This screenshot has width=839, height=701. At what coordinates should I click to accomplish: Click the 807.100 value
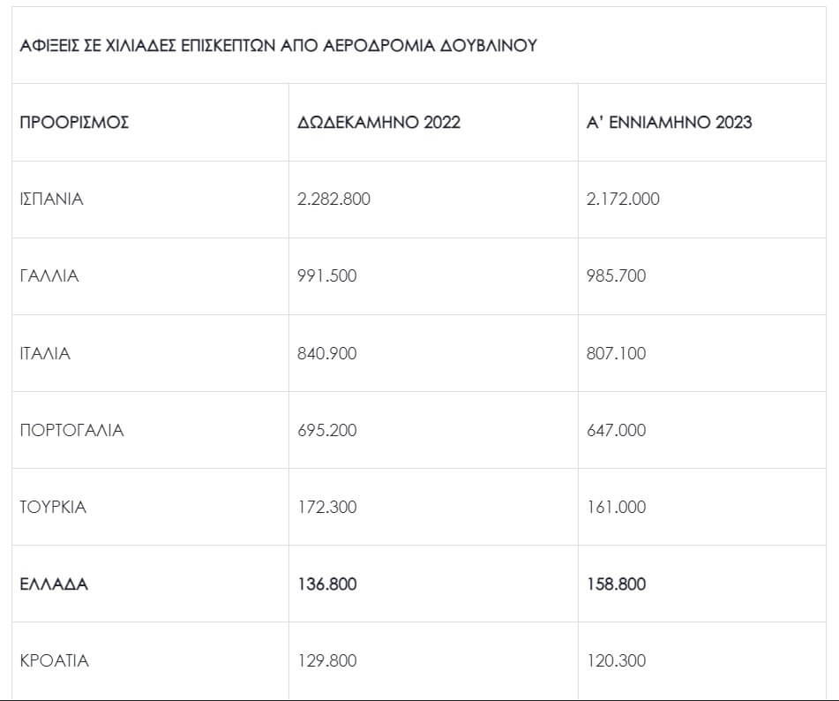pos(616,354)
